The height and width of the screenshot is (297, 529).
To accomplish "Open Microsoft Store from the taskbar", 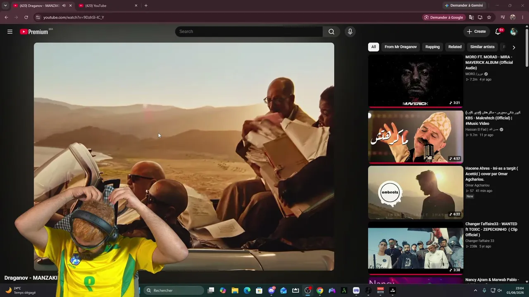I will [x=259, y=290].
